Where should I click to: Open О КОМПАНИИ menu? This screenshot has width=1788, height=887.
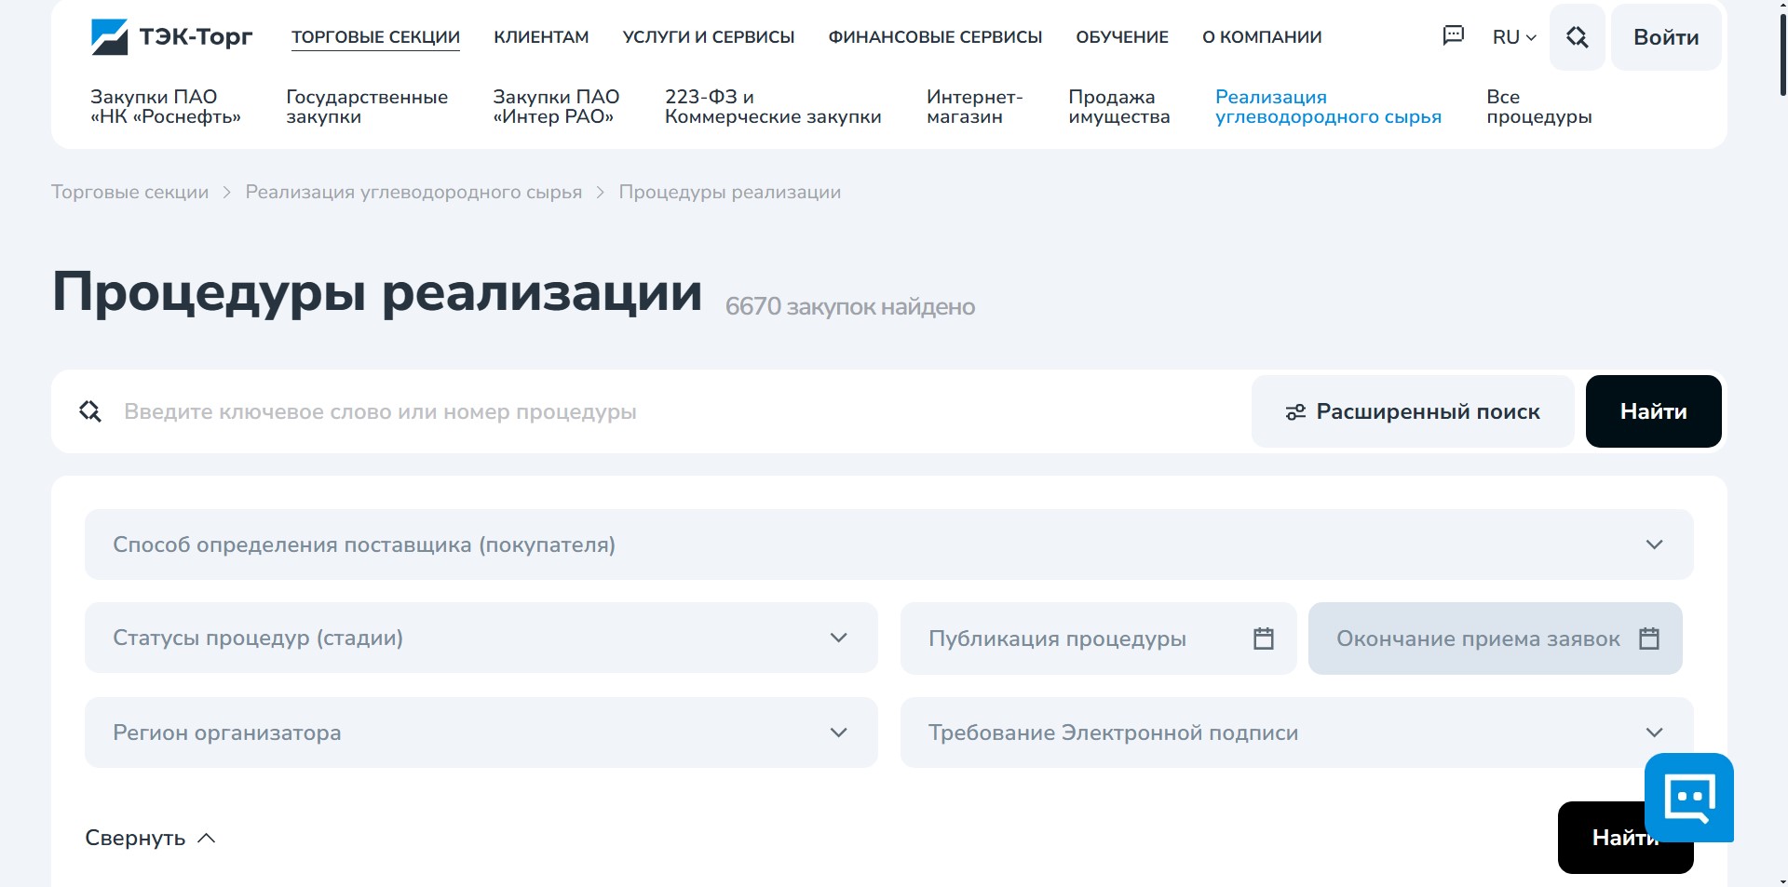1262,37
